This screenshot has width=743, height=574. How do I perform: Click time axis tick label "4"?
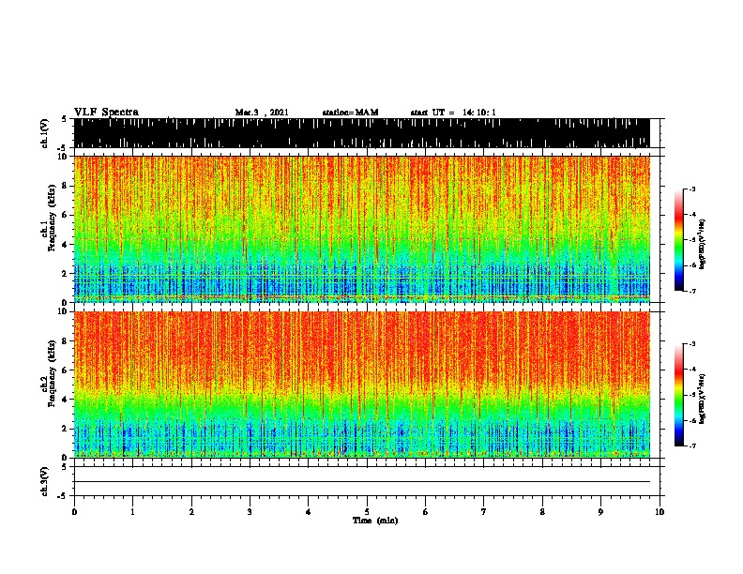click(x=309, y=511)
